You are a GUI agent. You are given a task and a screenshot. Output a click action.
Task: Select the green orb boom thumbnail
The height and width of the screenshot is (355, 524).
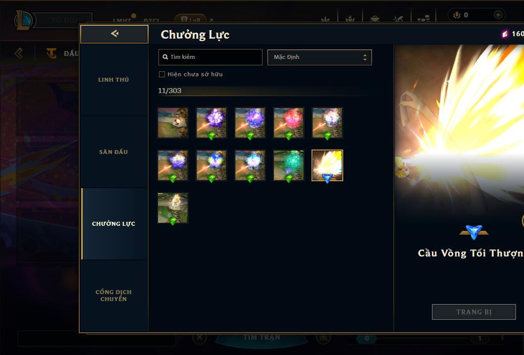pos(289,165)
